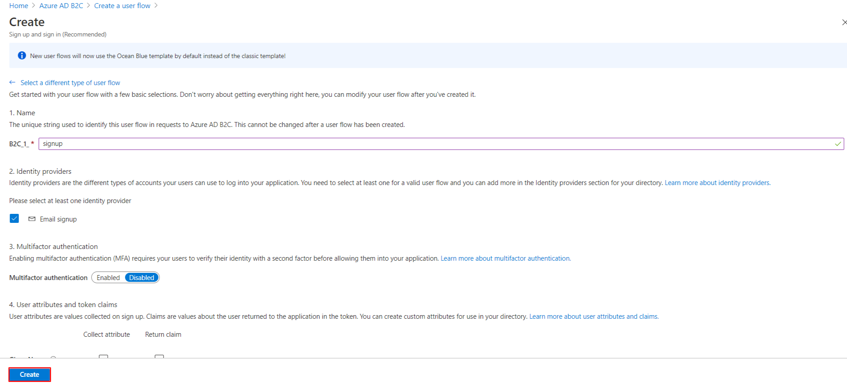Click the back arrow beside Select a different type
This screenshot has width=847, height=389.
(12, 82)
